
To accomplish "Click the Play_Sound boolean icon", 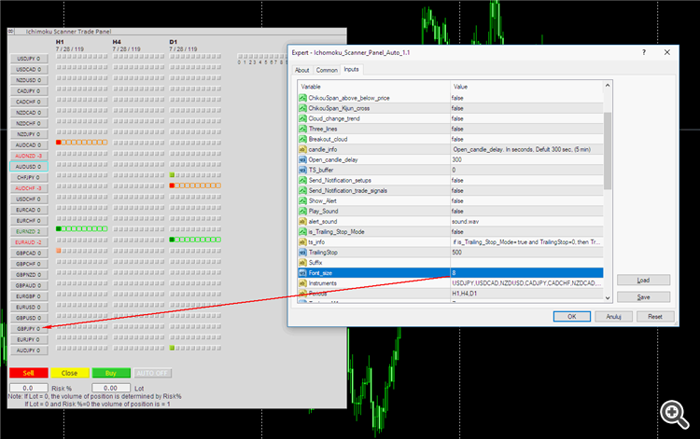I will coord(302,211).
